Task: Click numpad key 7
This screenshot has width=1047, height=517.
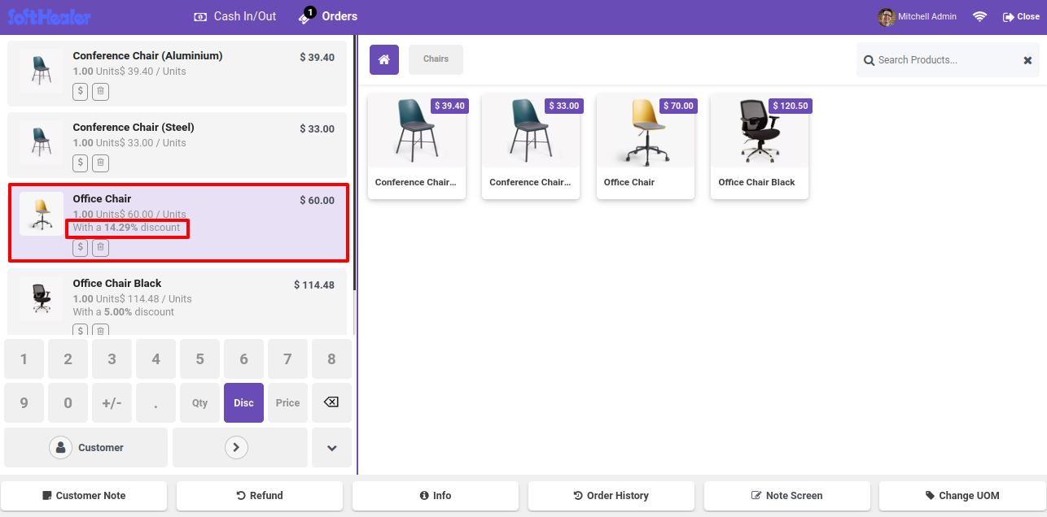Action: pyautogui.click(x=288, y=359)
